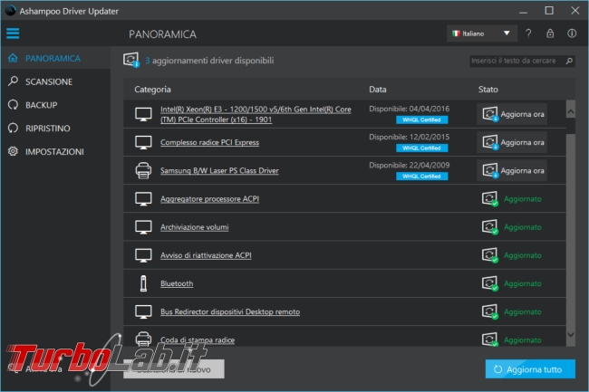Click the search magnifier icon

pyautogui.click(x=569, y=61)
